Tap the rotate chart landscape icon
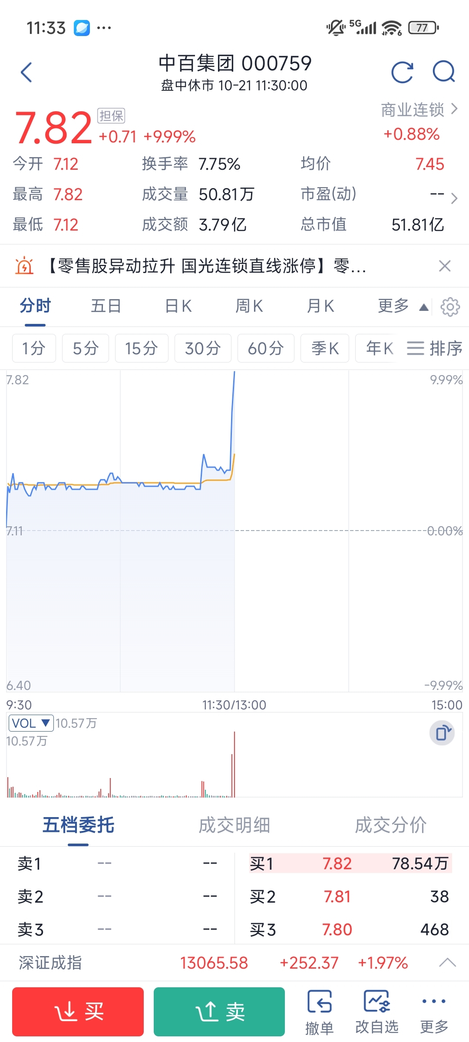 tap(442, 733)
